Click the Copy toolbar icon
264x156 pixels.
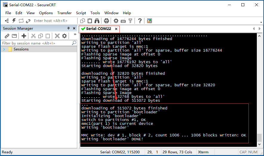(x=83, y=21)
